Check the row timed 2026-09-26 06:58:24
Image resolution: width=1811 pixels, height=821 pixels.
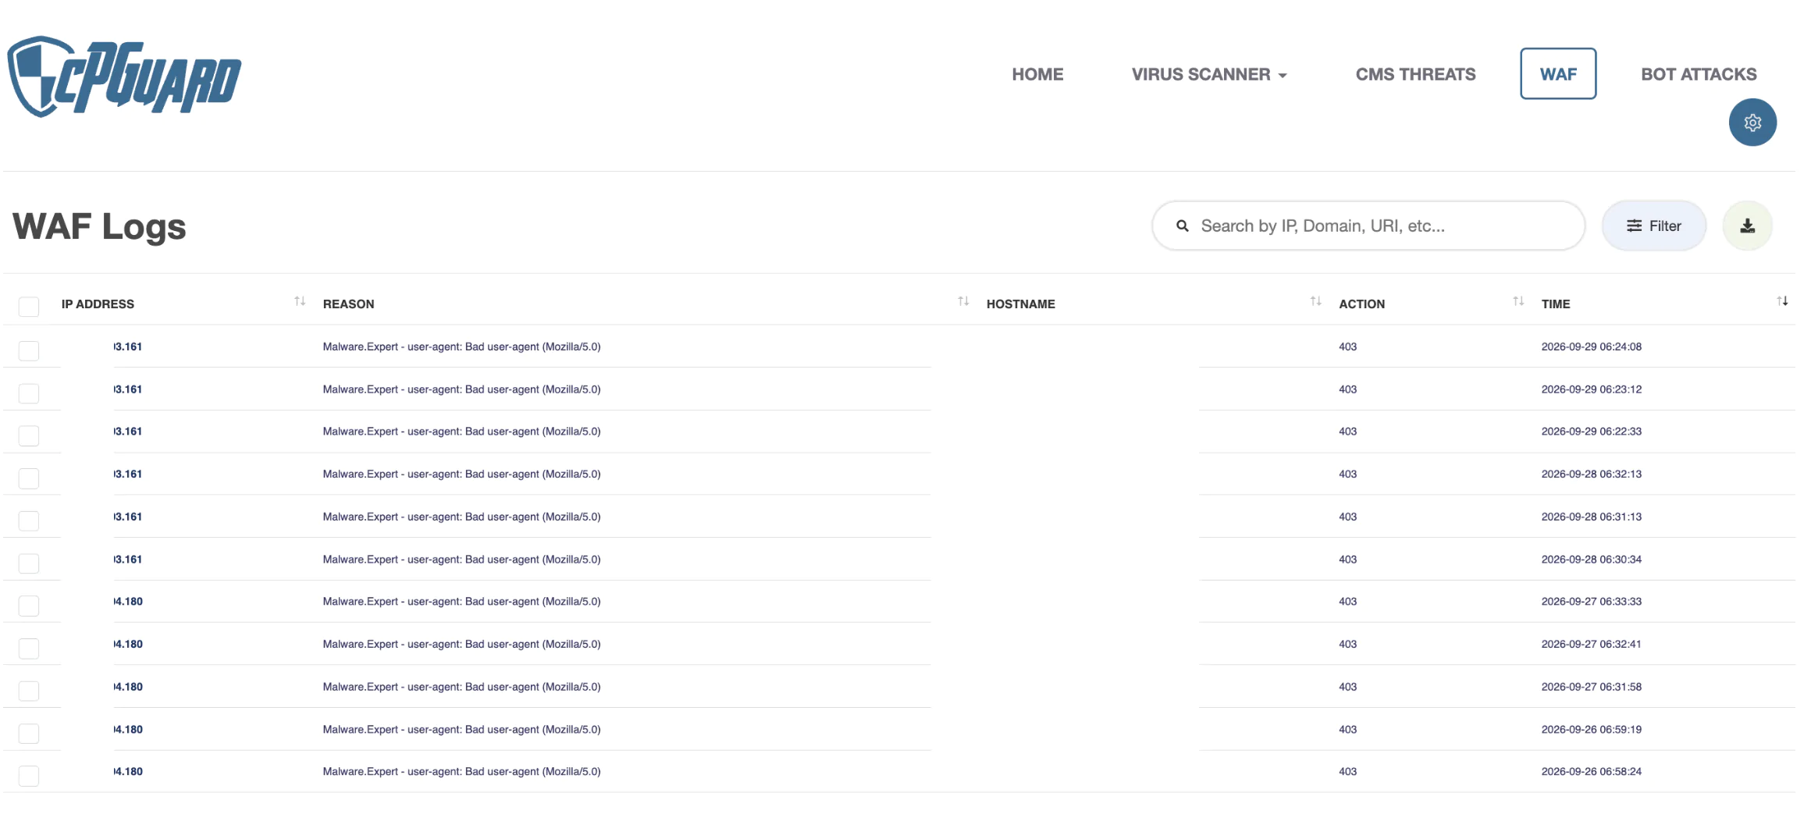click(29, 775)
